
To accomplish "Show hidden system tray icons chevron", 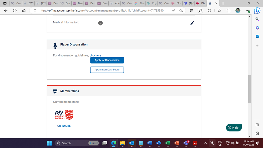I will coord(205,143).
